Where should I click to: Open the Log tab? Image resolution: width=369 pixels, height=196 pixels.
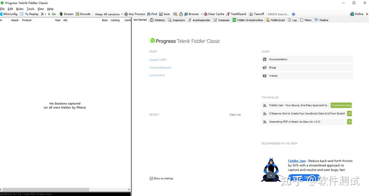coord(292,20)
